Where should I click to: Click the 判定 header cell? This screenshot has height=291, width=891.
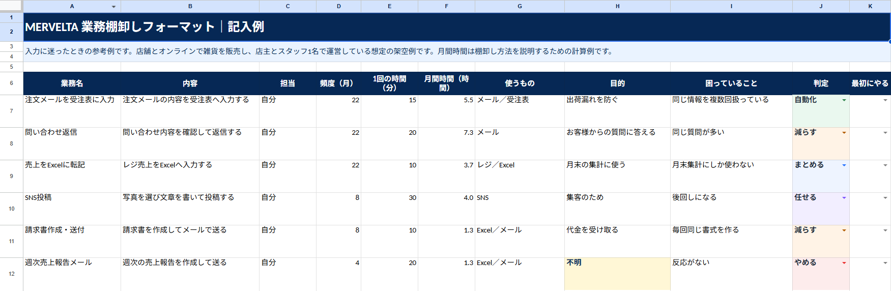821,83
